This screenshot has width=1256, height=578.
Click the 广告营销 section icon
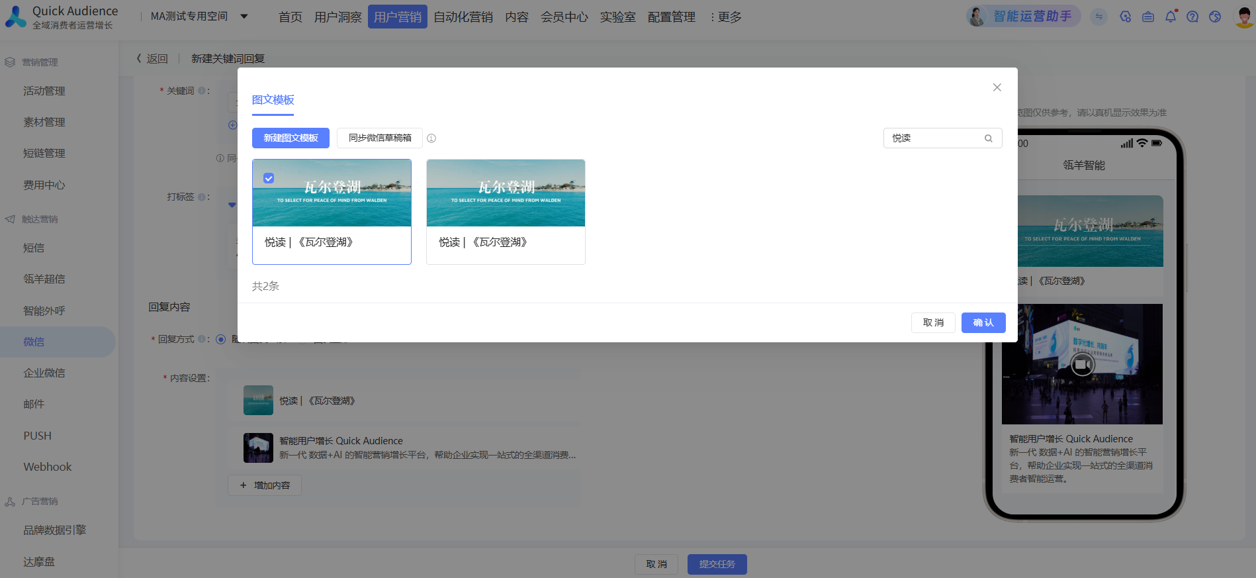point(10,502)
